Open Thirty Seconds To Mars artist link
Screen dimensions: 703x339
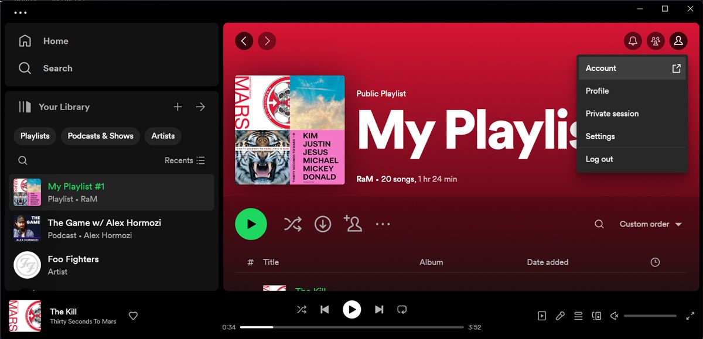coord(83,321)
